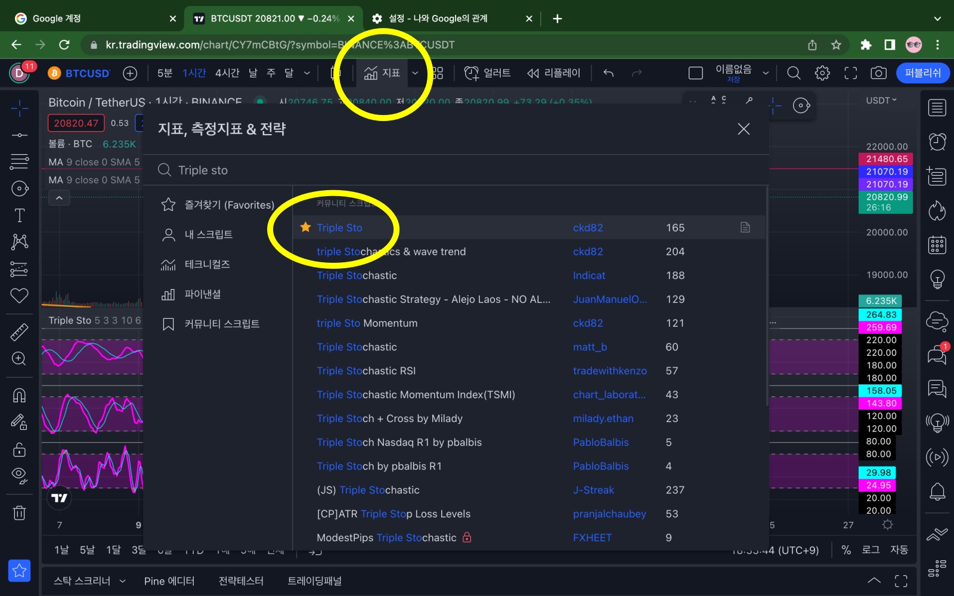Viewport: 954px width, 596px height.
Task: Click the 얼러트 alert button
Action: pyautogui.click(x=487, y=73)
